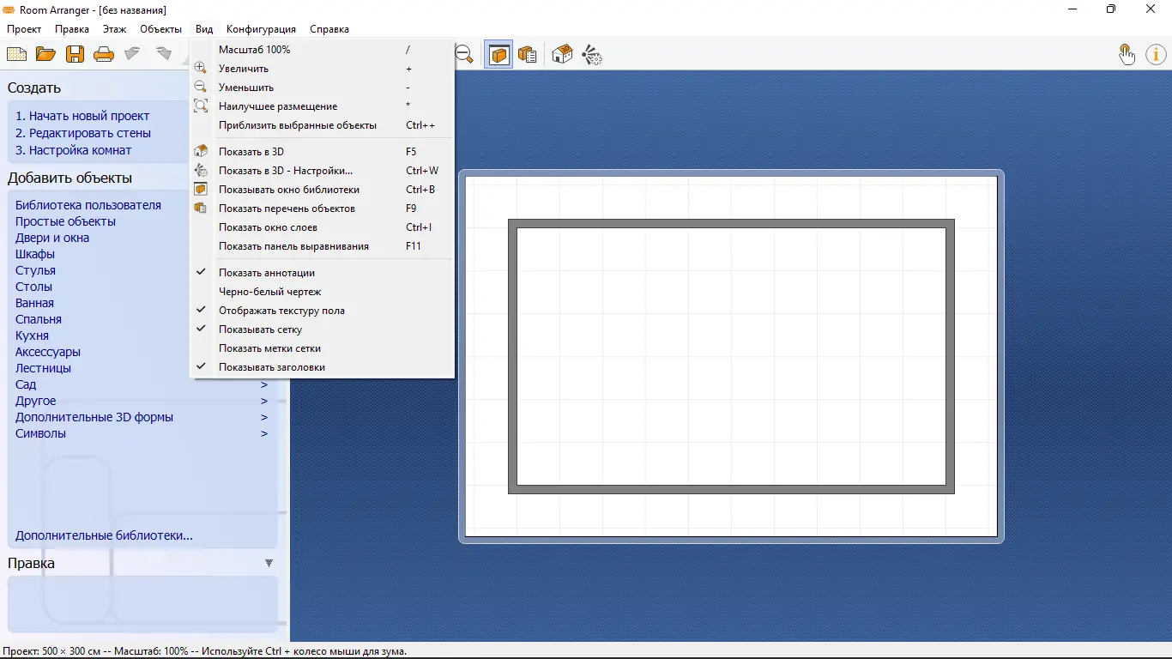Open the «Объекты» menu
The width and height of the screenshot is (1172, 659).
coord(160,29)
